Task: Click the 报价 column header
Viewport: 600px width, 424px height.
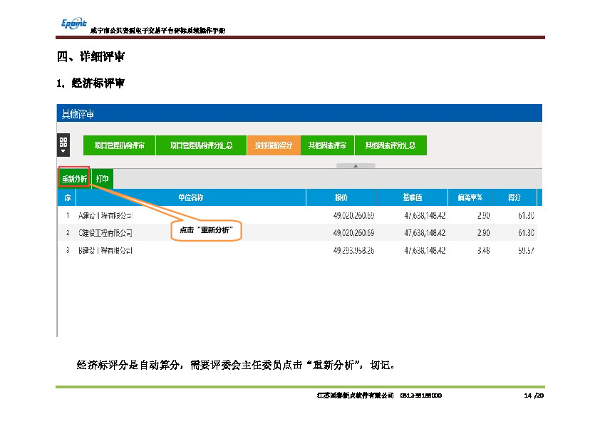Action: click(x=341, y=197)
